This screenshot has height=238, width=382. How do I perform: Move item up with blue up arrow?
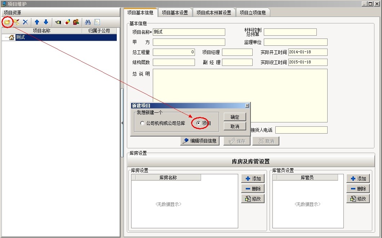(37, 22)
